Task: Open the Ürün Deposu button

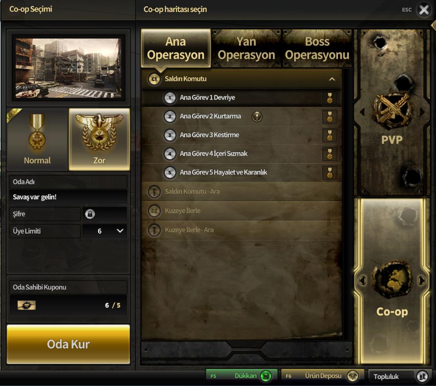Action: coord(323,376)
